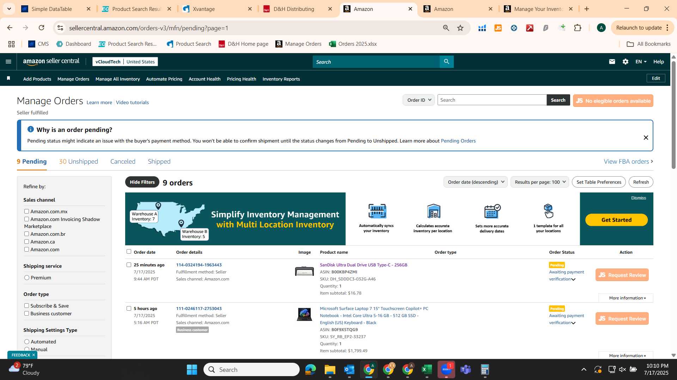Select the Automated shipping settings radio button
Viewport: 677px width, 380px height.
[27, 342]
